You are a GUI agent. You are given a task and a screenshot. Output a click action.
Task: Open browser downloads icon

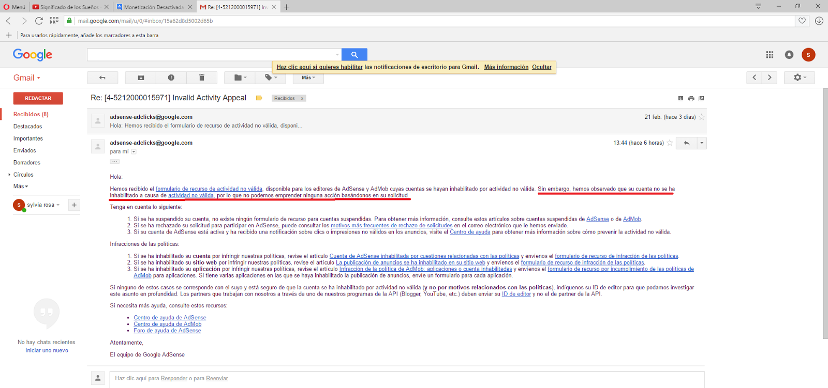819,21
